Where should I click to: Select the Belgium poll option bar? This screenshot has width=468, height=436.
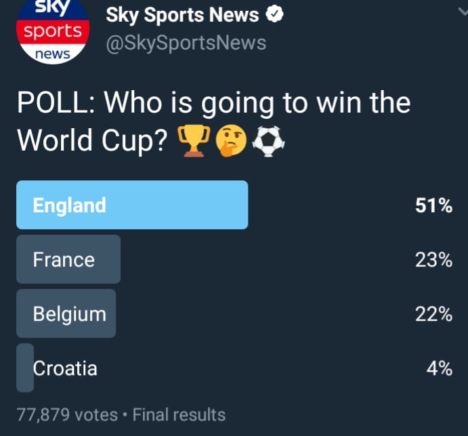[66, 313]
